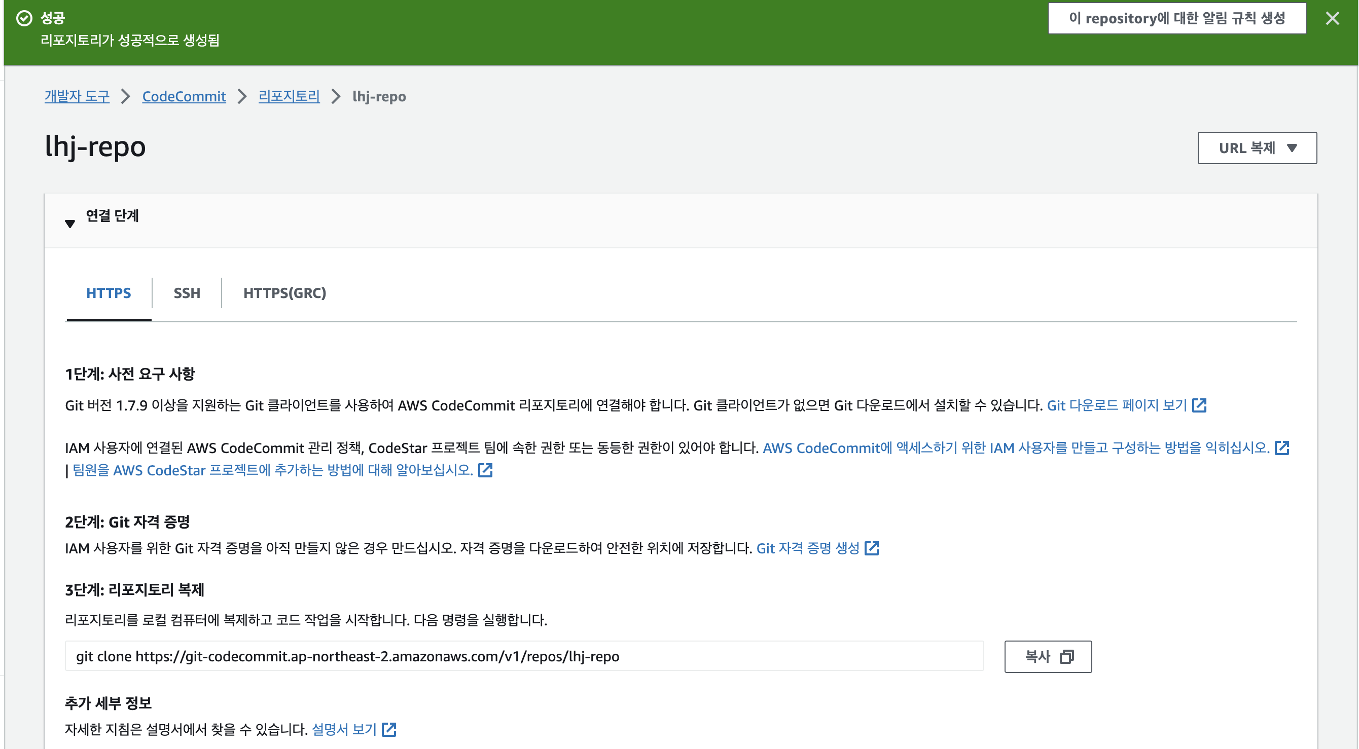Switch to the HTTPS(GRC) tab
Viewport: 1359px width, 749px height.
pos(284,293)
